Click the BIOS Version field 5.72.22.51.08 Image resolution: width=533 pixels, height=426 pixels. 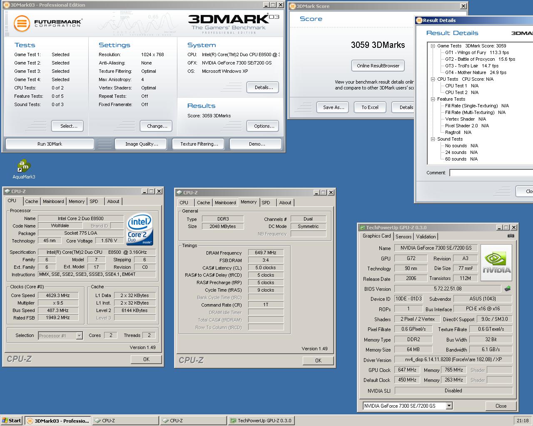448,288
